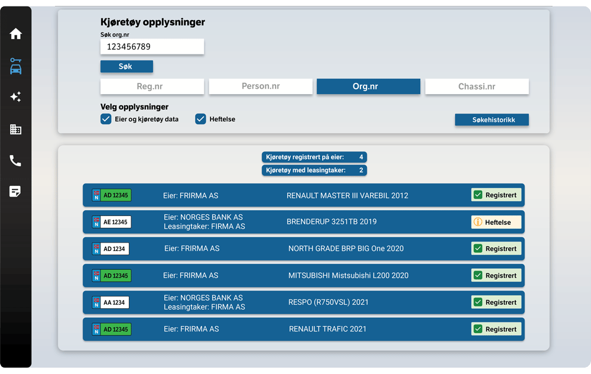This screenshot has width=591, height=374.
Task: Click Kjøretøy registrert på eier counter
Action: (x=314, y=157)
